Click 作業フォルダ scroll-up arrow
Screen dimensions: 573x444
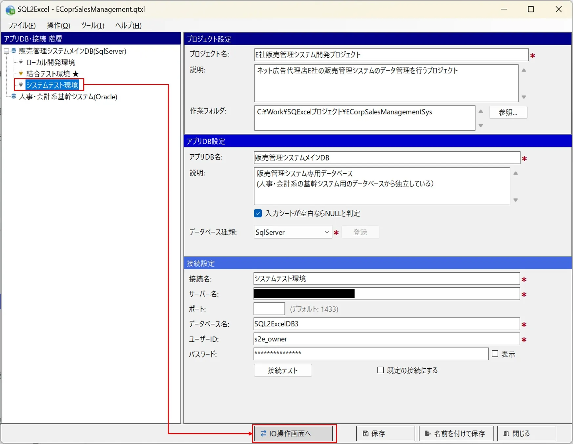pyautogui.click(x=481, y=111)
